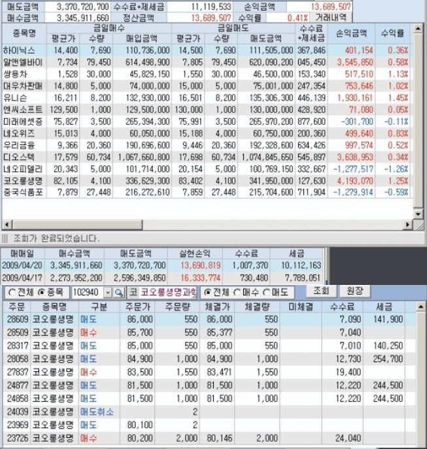This screenshot has width=427, height=449.
Task: Click the 종목명 column header in upper table
Action: pyautogui.click(x=24, y=33)
